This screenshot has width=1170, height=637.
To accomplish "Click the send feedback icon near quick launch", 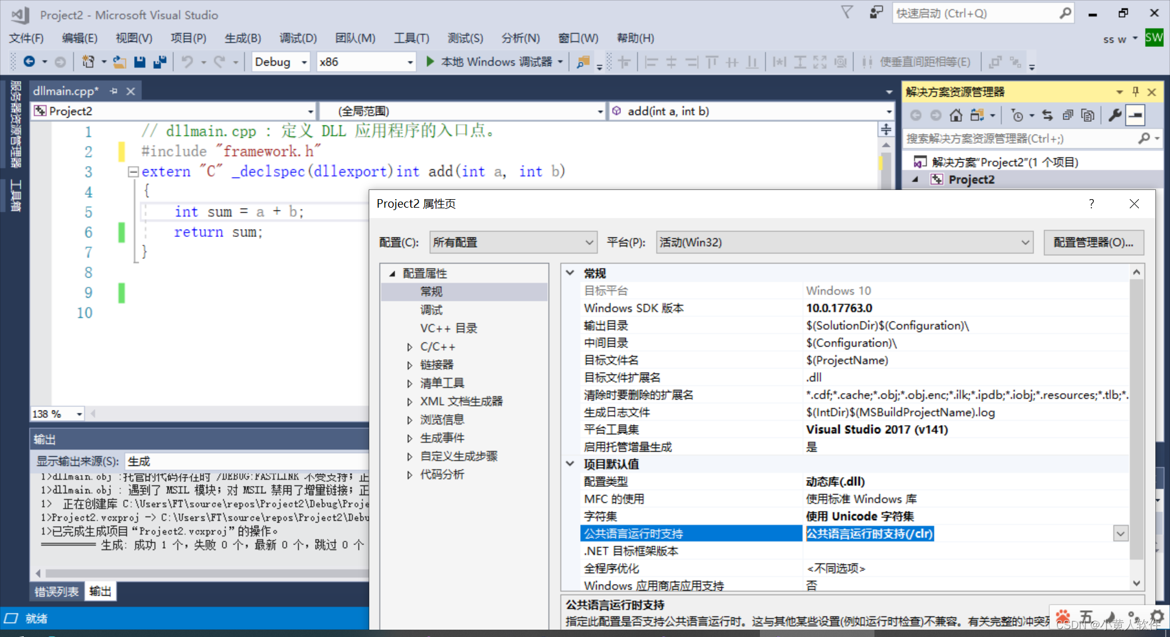I will (x=876, y=12).
